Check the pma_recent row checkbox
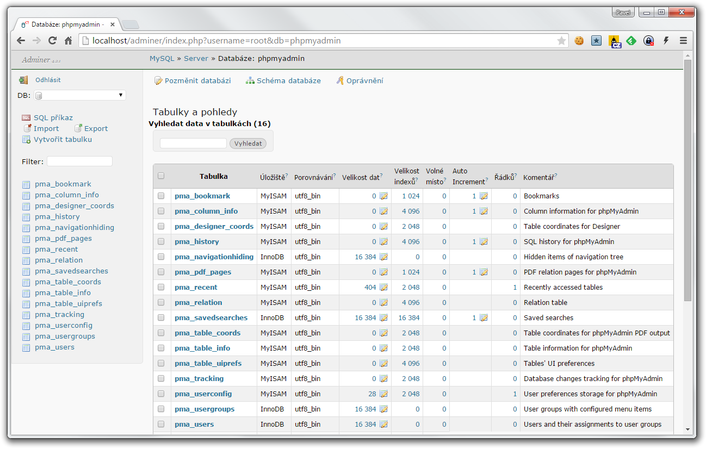The height and width of the screenshot is (449, 706). [x=161, y=287]
